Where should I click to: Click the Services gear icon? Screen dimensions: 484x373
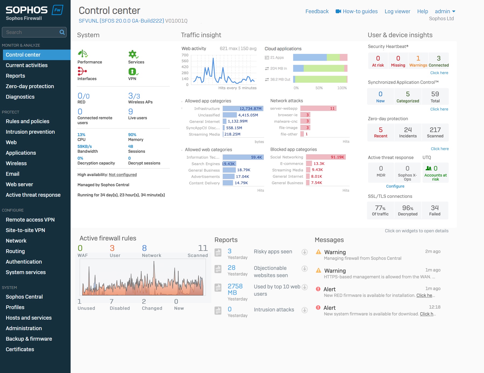[133, 54]
